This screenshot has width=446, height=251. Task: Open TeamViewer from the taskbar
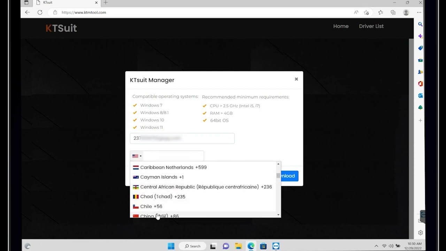click(x=276, y=246)
